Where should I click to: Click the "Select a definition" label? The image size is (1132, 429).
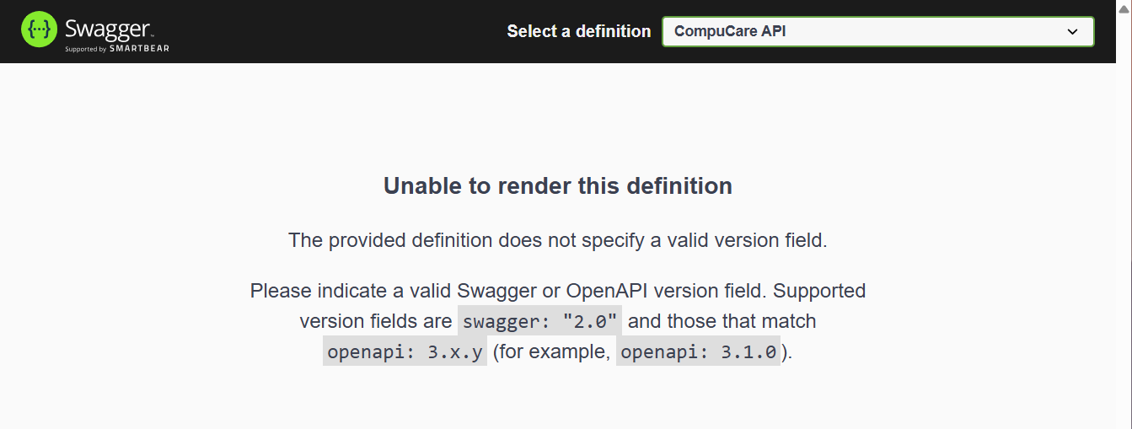pos(578,31)
